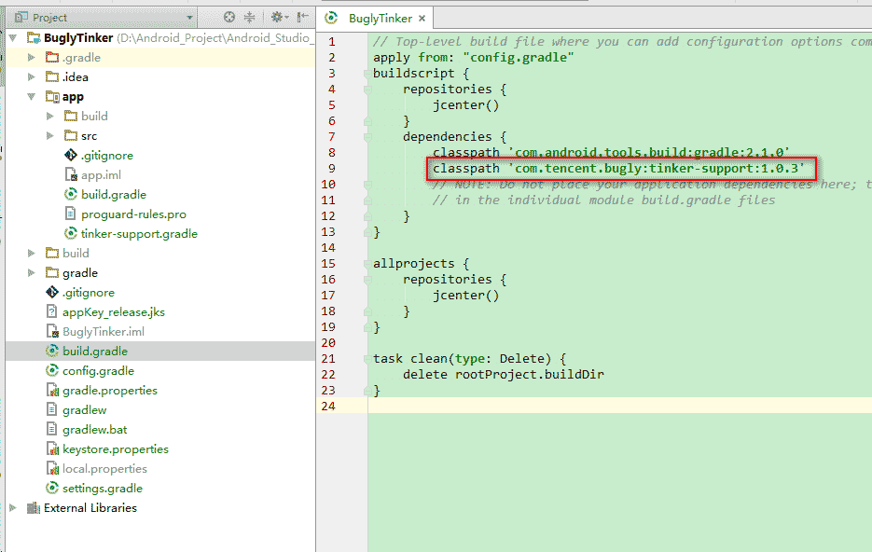872x552 pixels.
Task: Fold the buildscript block at line 3
Action: [367, 74]
